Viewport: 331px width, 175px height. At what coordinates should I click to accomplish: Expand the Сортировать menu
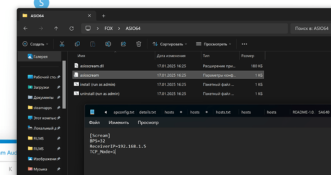pyautogui.click(x=170, y=44)
